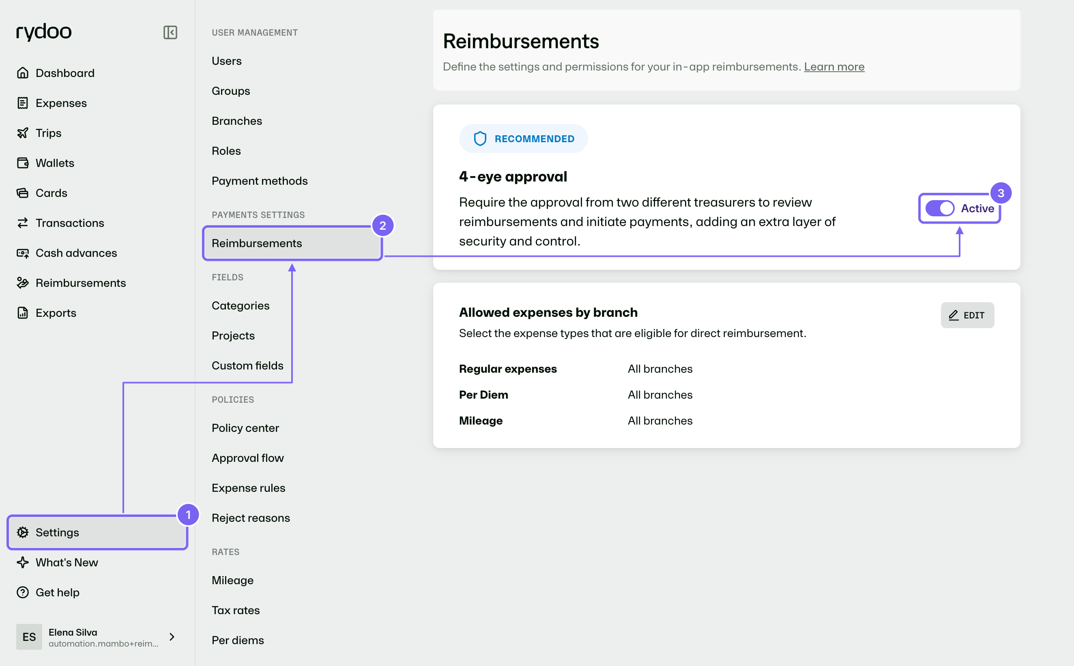Select Reimbursements under Payments Settings
Image resolution: width=1074 pixels, height=666 pixels.
coord(292,243)
